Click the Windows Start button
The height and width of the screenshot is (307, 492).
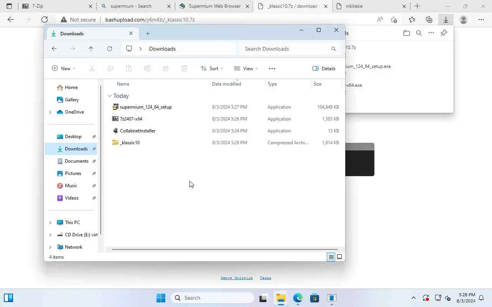[x=161, y=298]
